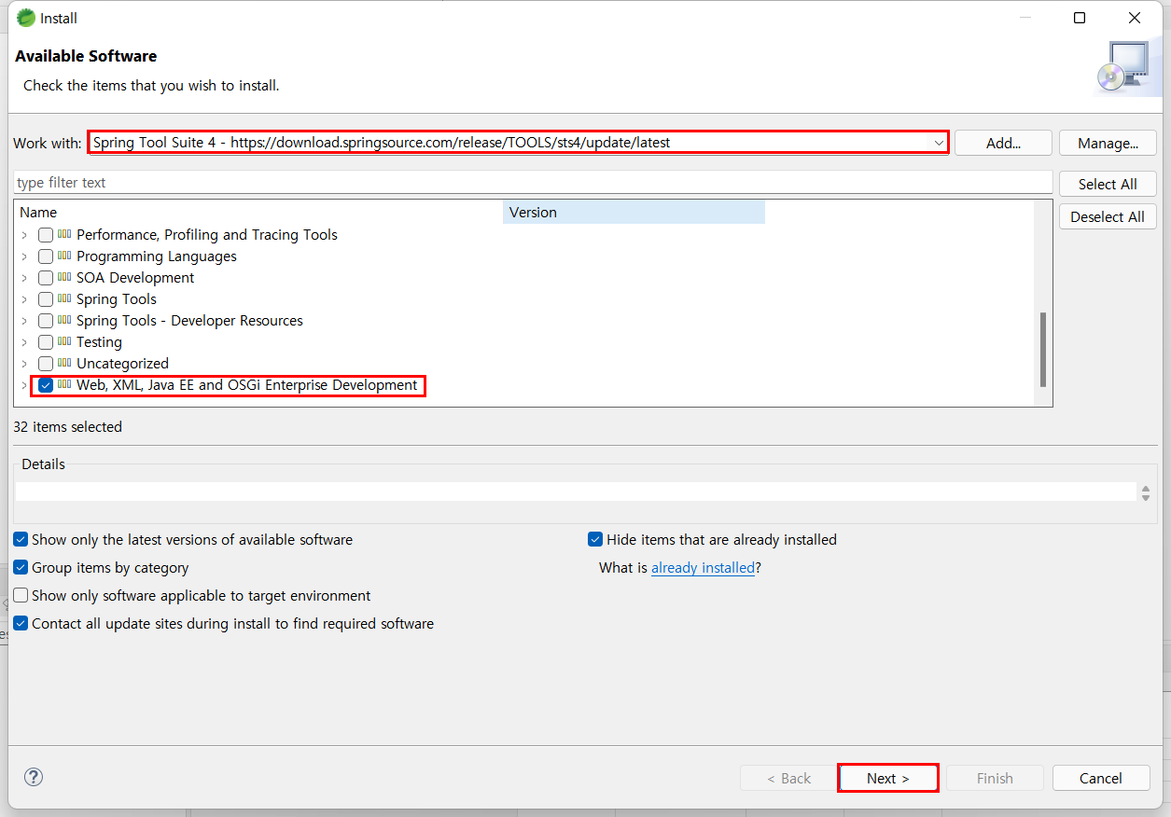Check the Performance, Profiling and Tracing Tools box
The height and width of the screenshot is (817, 1171).
tap(46, 235)
